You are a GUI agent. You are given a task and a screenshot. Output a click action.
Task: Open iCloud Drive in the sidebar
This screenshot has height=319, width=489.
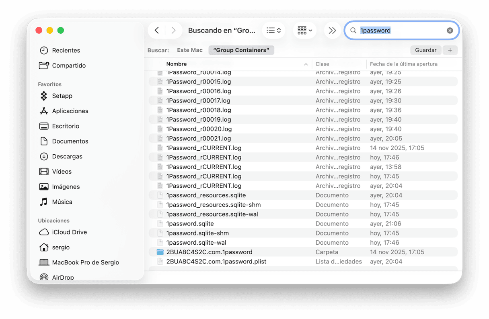(x=69, y=232)
